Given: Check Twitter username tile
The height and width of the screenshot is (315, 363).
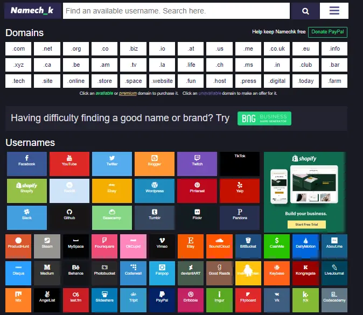Looking at the screenshot, I should coord(112,164).
